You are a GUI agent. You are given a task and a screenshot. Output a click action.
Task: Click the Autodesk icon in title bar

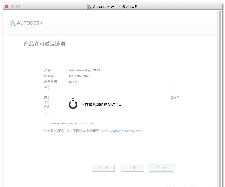[90, 6]
